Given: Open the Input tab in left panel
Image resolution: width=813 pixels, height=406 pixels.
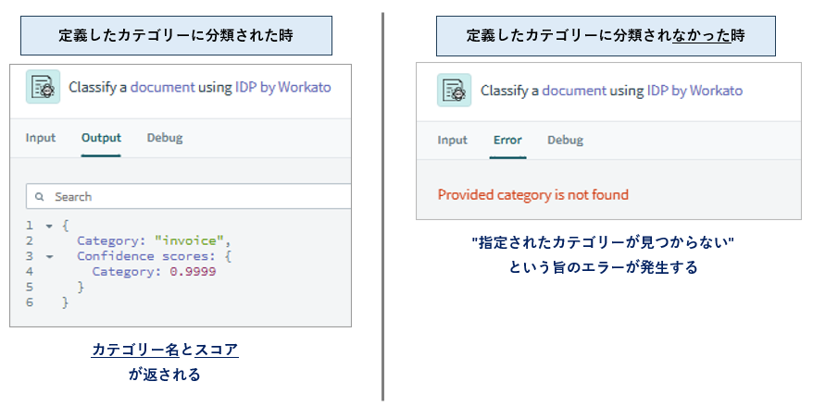Looking at the screenshot, I should [x=41, y=138].
